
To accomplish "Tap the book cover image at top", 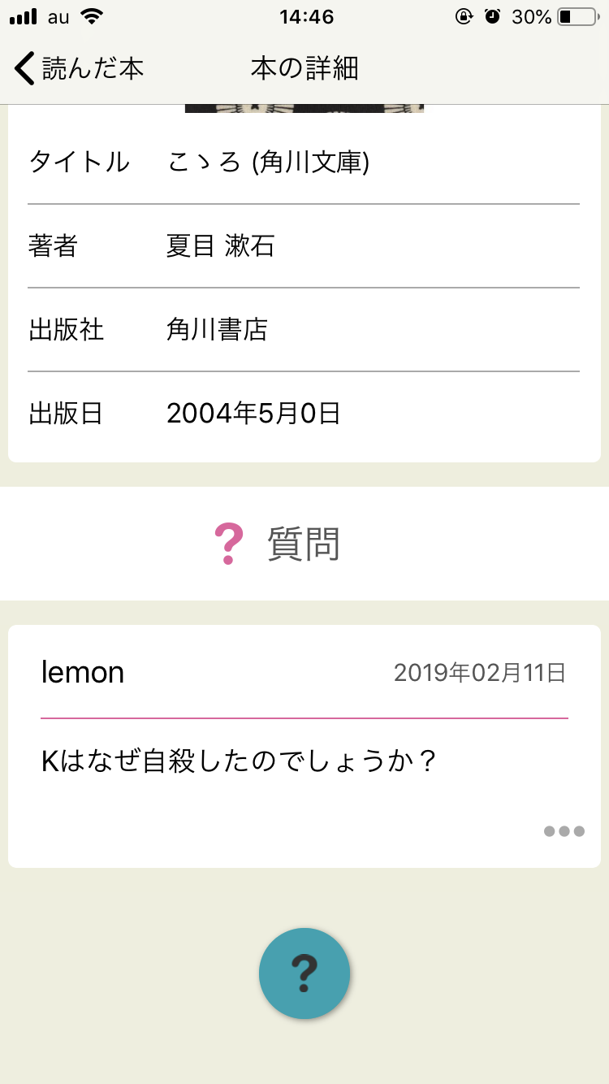I will click(x=304, y=108).
